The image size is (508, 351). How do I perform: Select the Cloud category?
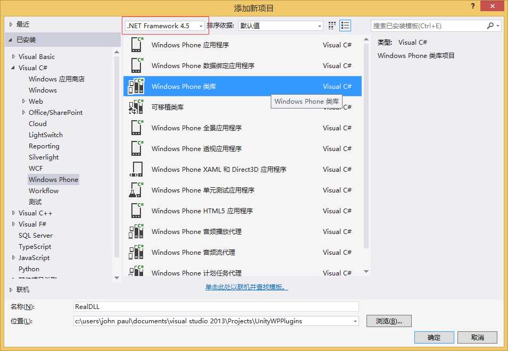pyautogui.click(x=38, y=124)
